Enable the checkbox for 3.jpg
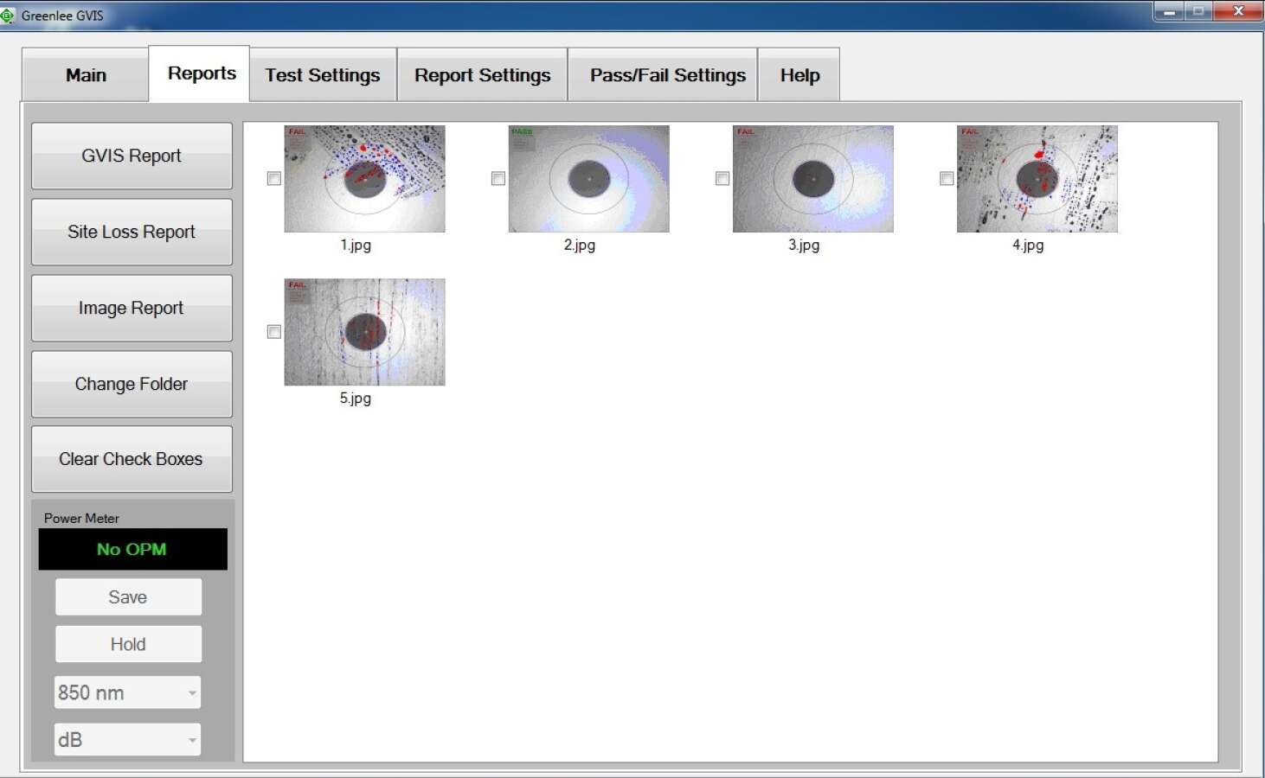Image resolution: width=1265 pixels, height=778 pixels. 722,178
